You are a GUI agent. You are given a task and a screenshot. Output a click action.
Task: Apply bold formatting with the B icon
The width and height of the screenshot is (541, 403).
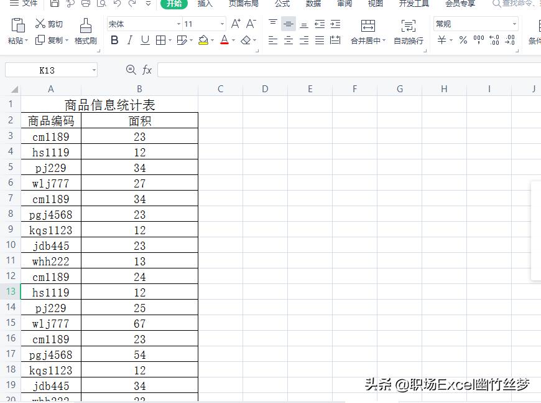114,39
